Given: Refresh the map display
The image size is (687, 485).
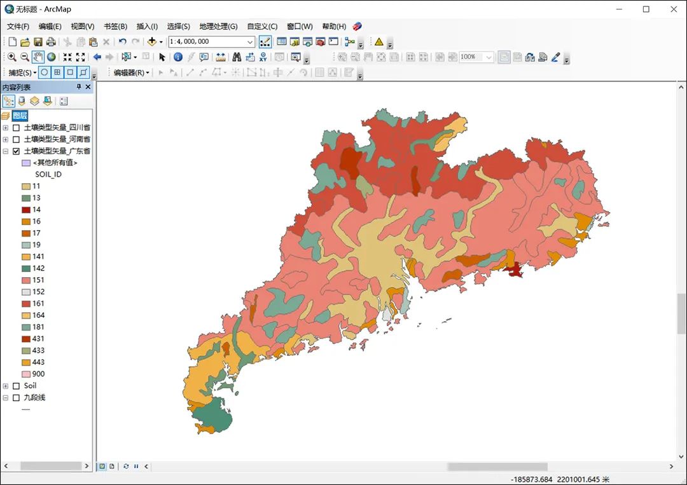Looking at the screenshot, I should 126,466.
